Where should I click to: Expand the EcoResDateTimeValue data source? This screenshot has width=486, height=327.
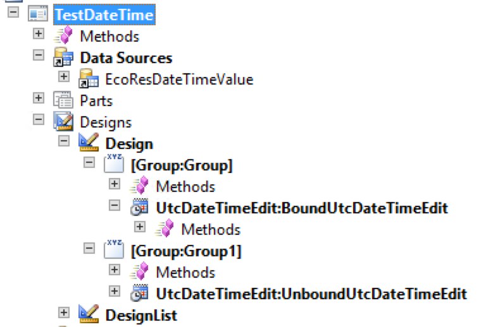pos(64,76)
